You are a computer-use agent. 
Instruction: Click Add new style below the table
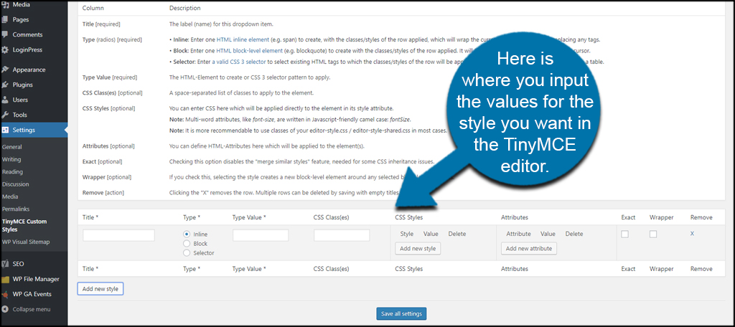[100, 289]
